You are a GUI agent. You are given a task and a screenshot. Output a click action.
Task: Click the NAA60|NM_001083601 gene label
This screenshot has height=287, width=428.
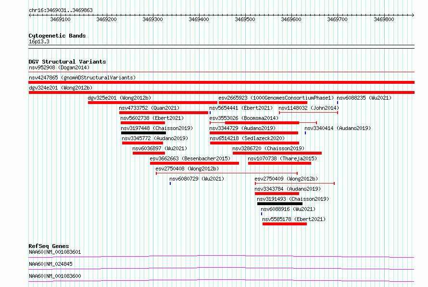tap(55, 252)
